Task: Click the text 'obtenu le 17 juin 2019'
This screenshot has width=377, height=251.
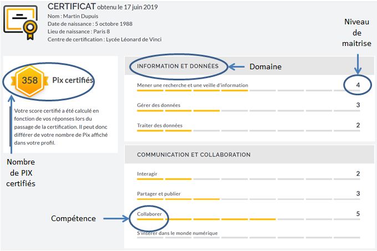Action: 128,7
